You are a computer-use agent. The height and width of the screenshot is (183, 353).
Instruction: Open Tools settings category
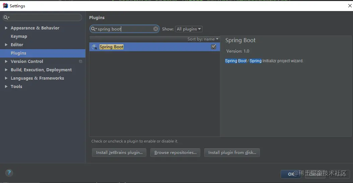(x=16, y=87)
